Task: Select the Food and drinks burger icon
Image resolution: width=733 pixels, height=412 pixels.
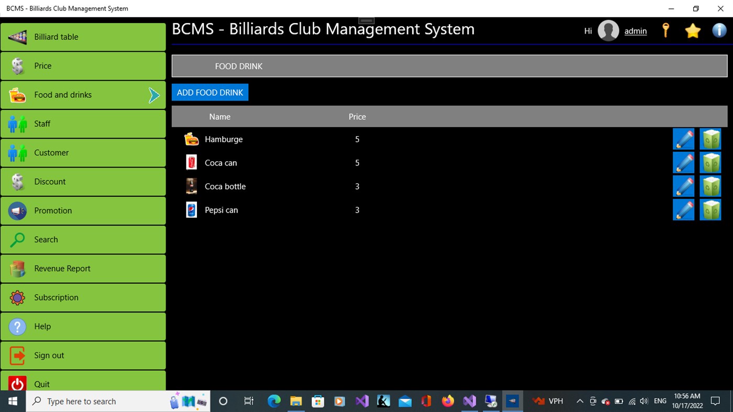Action: (17, 95)
